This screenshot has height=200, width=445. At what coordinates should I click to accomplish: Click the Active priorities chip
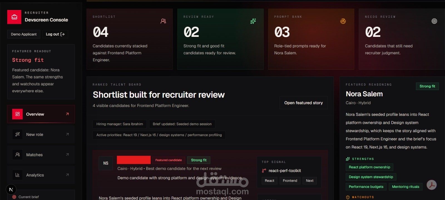coord(159,135)
